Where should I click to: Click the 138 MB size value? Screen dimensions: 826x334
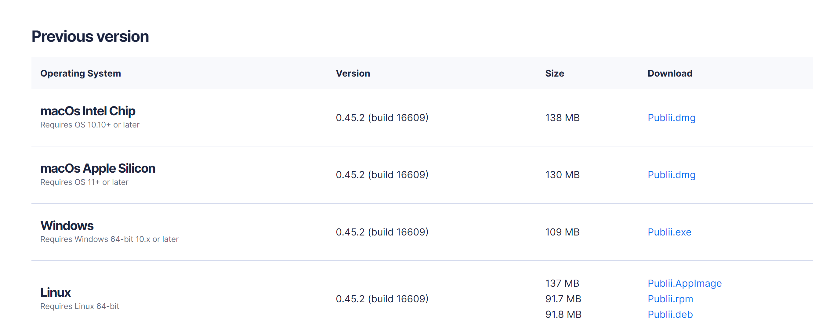[562, 118]
